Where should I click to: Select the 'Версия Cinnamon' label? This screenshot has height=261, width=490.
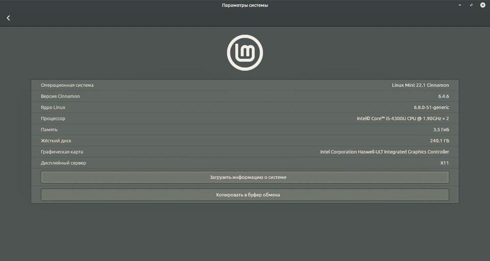tap(60, 96)
